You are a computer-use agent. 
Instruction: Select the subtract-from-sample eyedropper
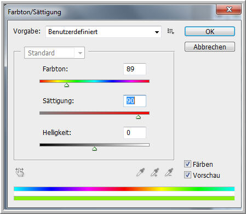(x=169, y=172)
